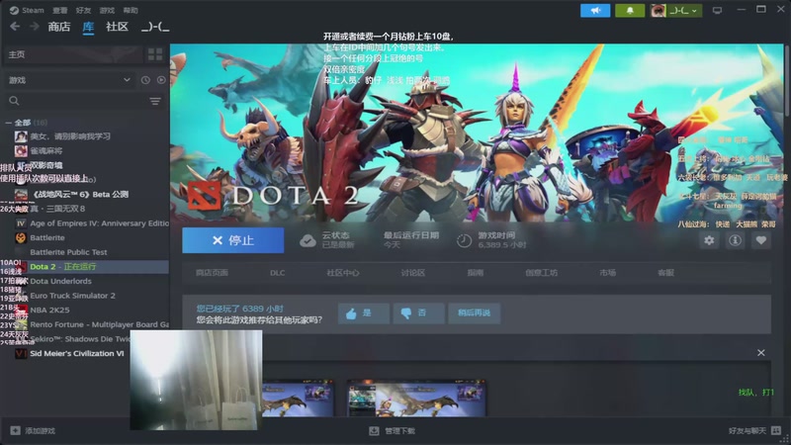Open the 帮助 menu
The image size is (791, 445).
click(x=131, y=10)
